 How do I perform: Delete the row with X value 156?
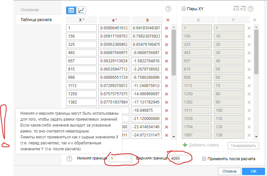(x=166, y=36)
